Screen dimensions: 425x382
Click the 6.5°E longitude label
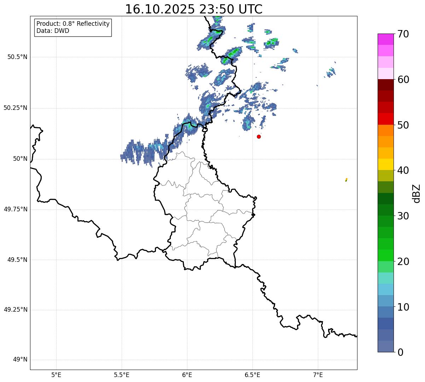(x=252, y=375)
